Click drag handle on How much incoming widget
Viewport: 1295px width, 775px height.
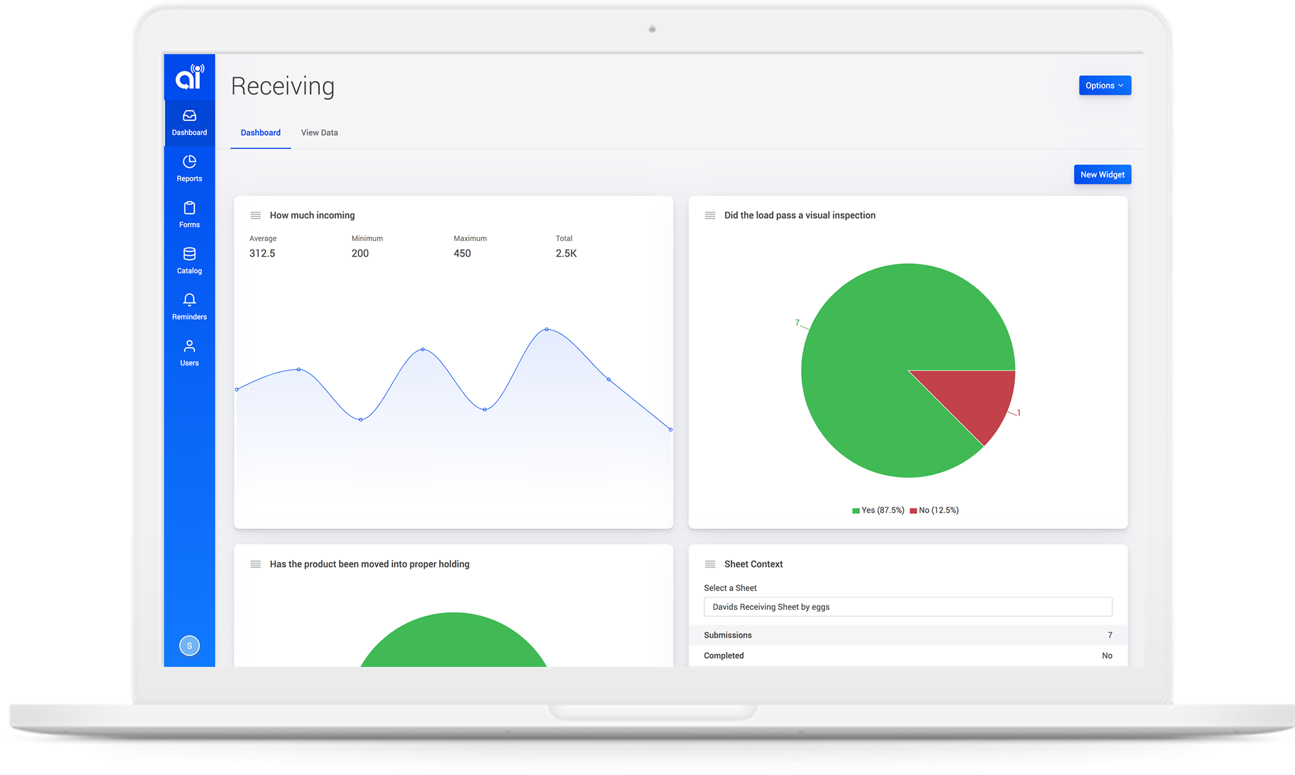pos(255,215)
